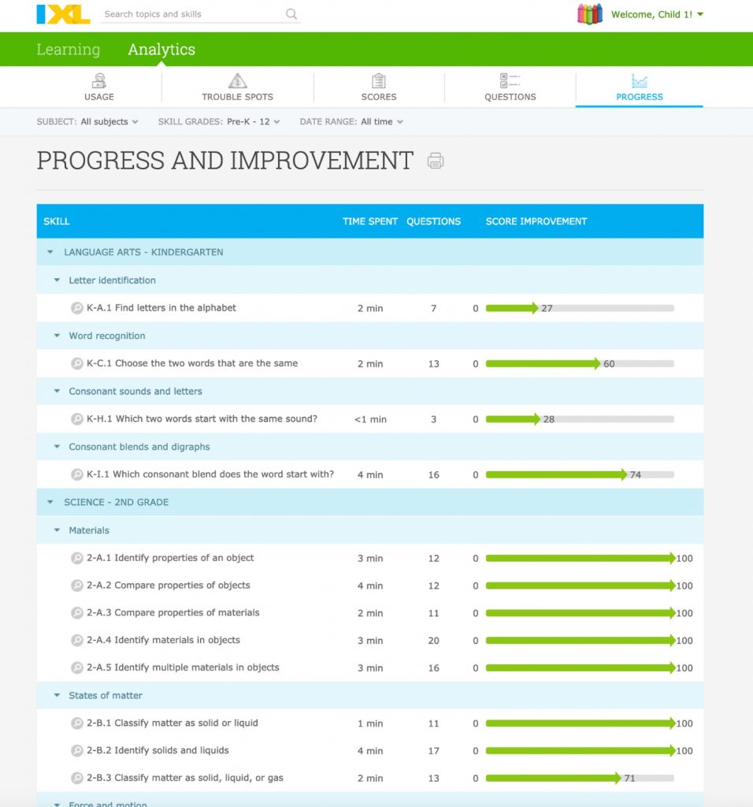Screen dimensions: 753x807
Task: Collapse the Science - 2nd Grade section
Action: tap(50, 502)
